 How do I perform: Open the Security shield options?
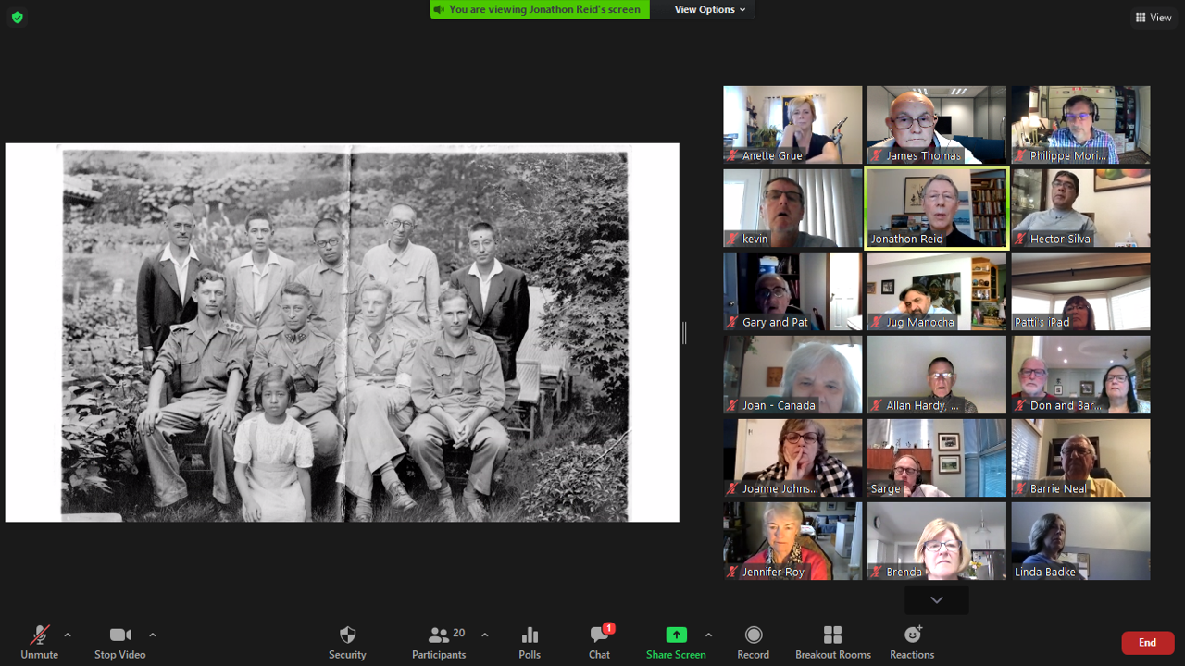click(x=347, y=642)
